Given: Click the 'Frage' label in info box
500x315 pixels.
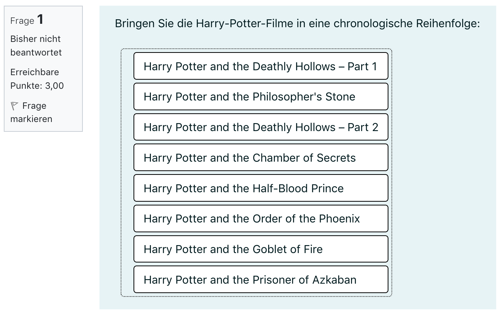Looking at the screenshot, I should tap(22, 21).
